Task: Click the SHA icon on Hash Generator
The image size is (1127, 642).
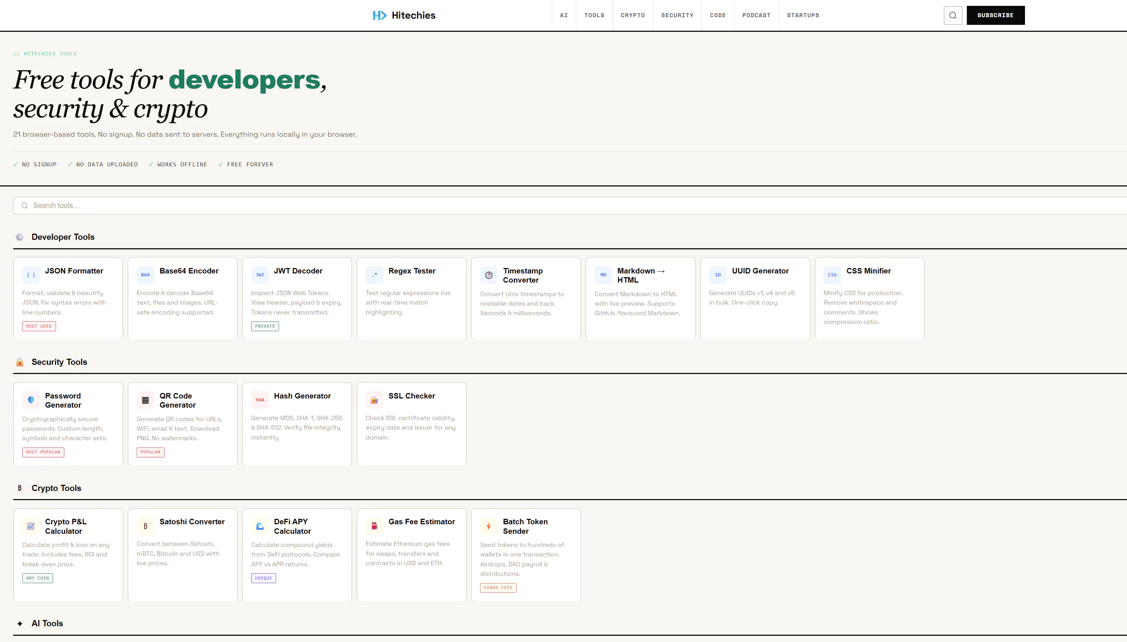Action: point(260,400)
